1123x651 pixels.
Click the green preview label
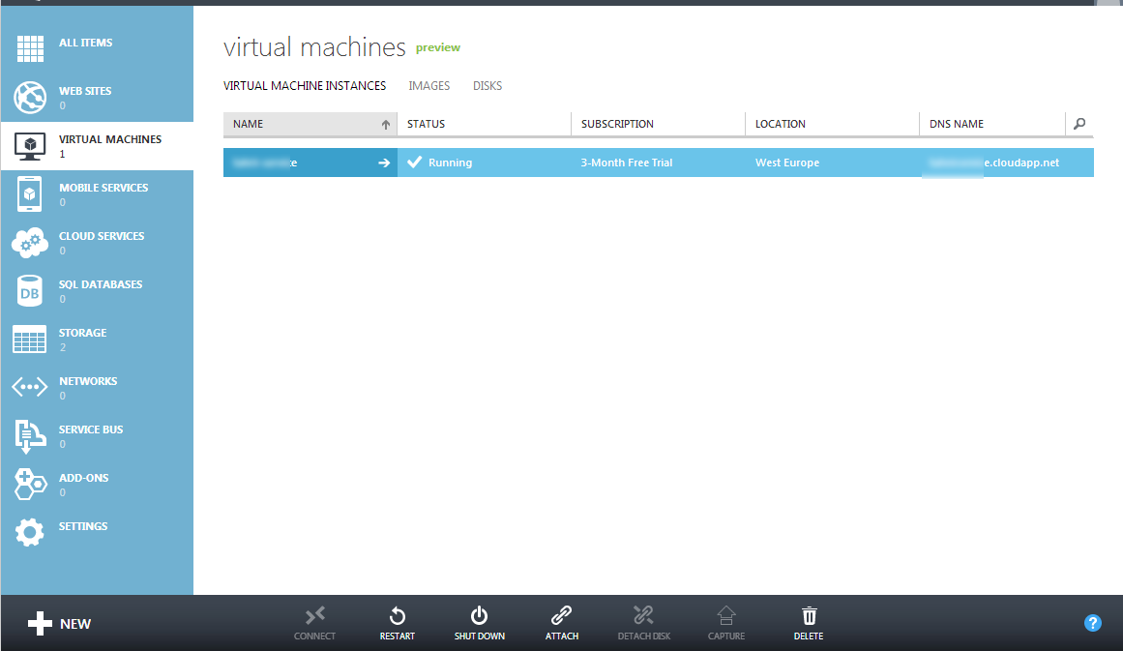(437, 47)
